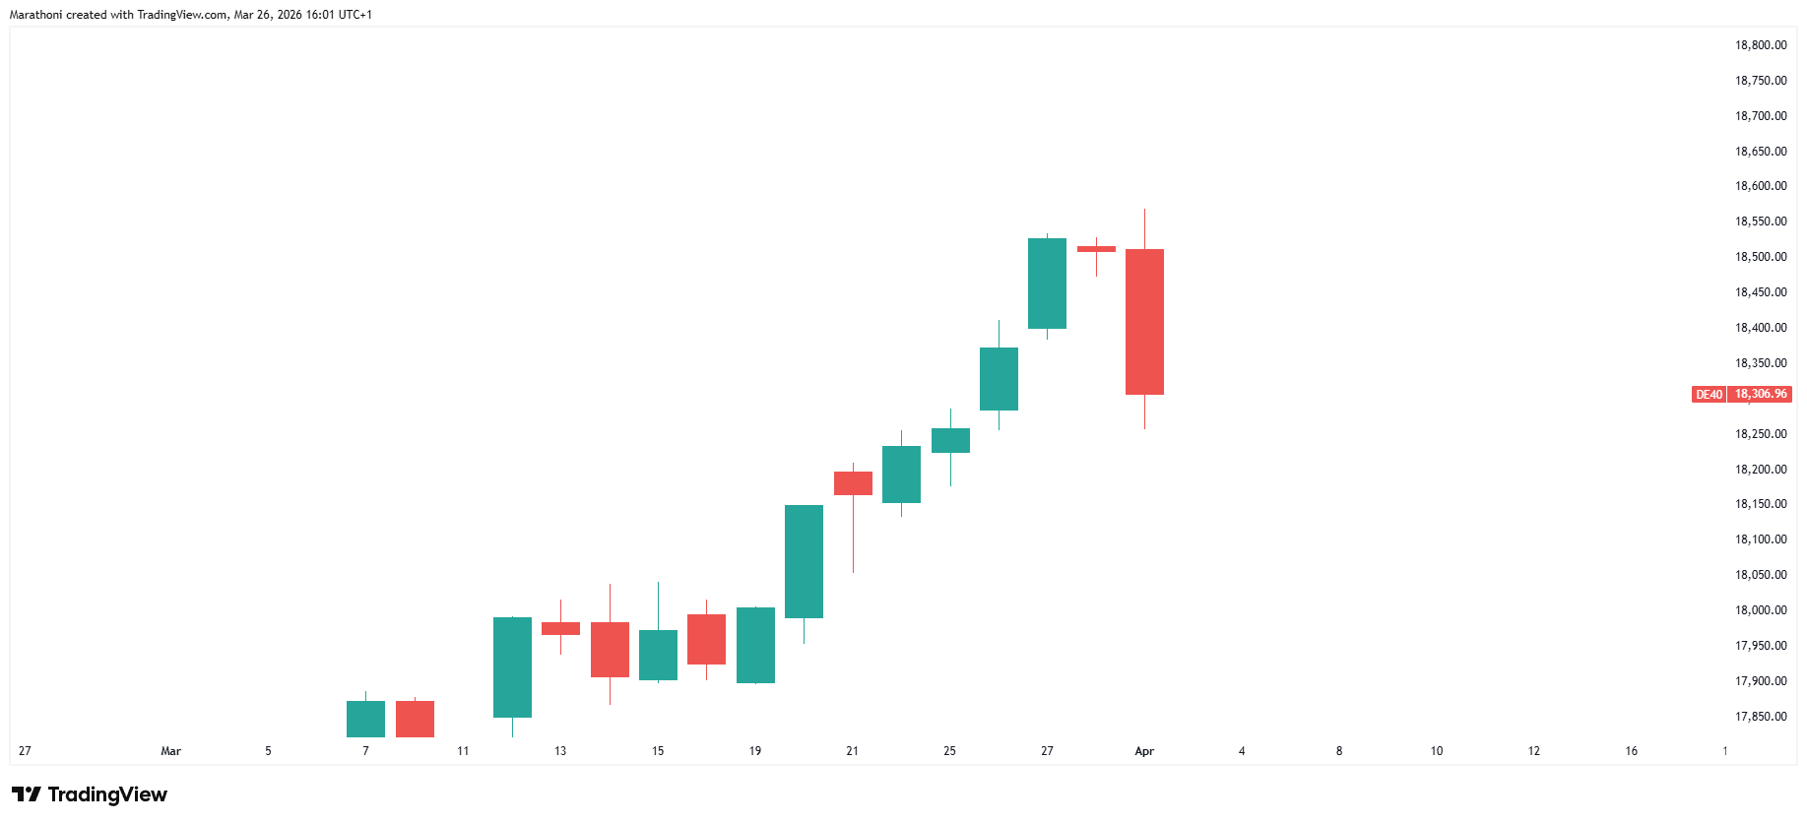Select the large red candle above the Apr label
Screen dimensions: 1807x824
coord(1144,322)
